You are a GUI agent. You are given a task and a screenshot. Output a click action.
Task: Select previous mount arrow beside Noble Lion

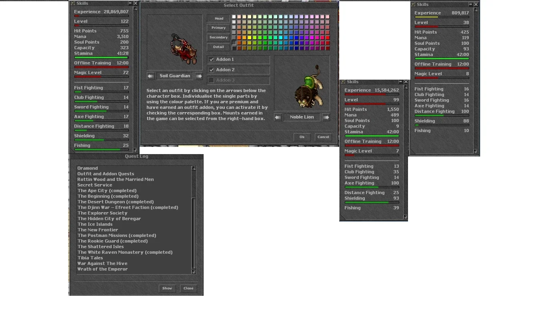click(x=278, y=117)
